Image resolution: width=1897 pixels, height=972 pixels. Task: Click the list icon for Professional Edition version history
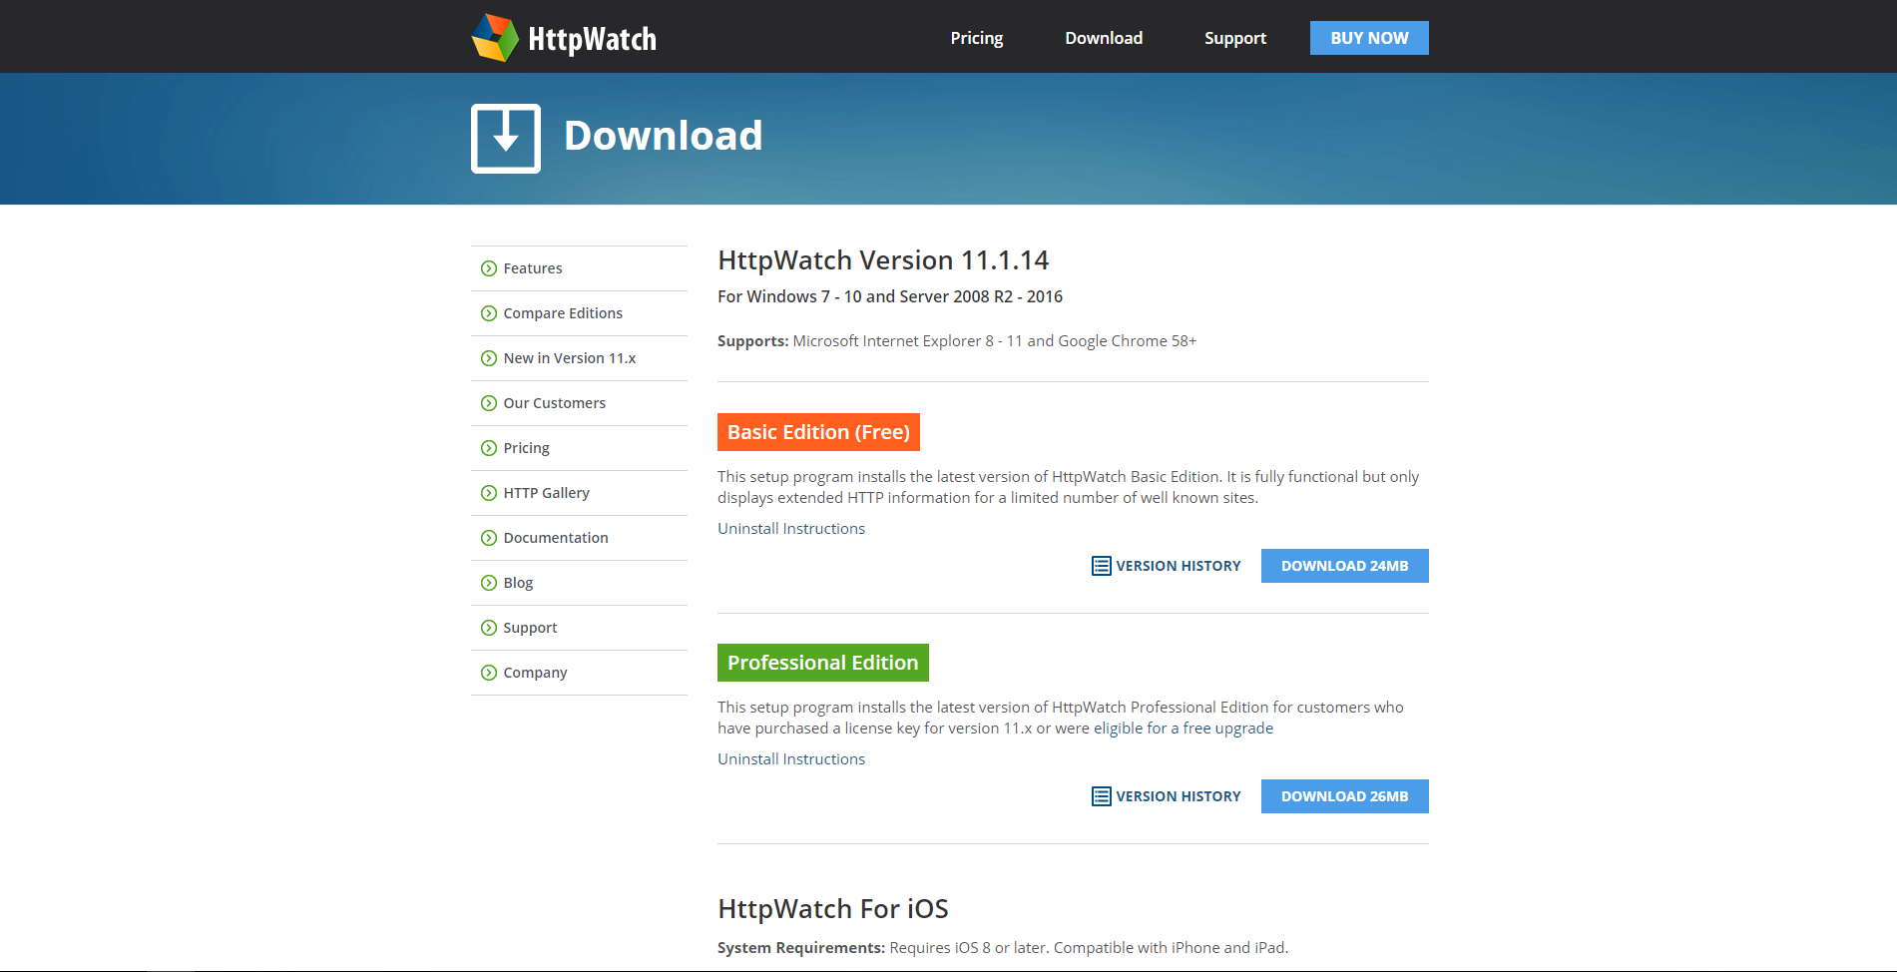pyautogui.click(x=1102, y=796)
